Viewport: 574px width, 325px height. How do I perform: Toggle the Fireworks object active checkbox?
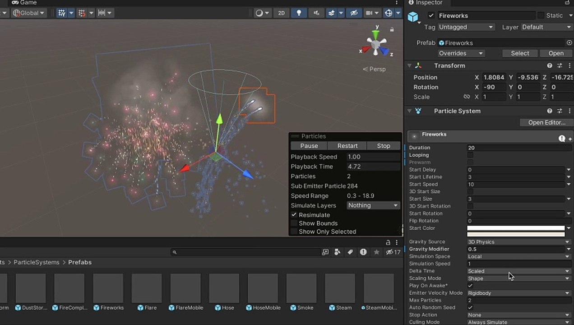(431, 15)
